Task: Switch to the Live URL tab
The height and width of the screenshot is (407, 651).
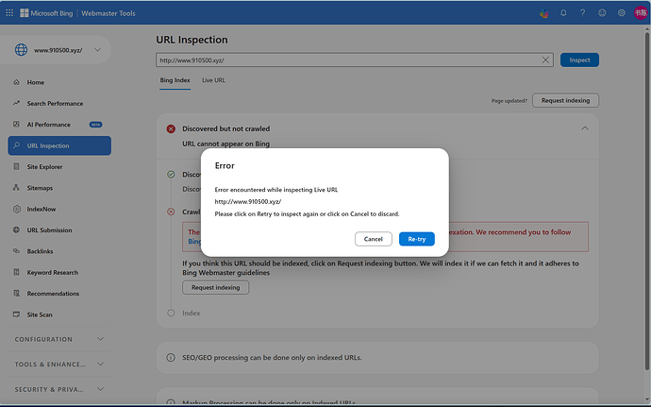Action: point(213,80)
